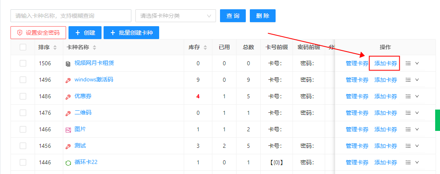Click 管理卡券 for 视频网月卡租赁
The width and height of the screenshot is (440, 174).
[x=357, y=63]
